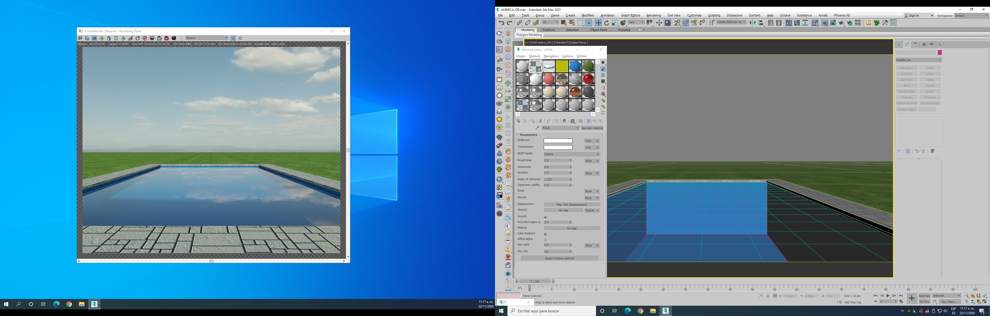Expand the Modifier List dropdown

pyautogui.click(x=919, y=60)
